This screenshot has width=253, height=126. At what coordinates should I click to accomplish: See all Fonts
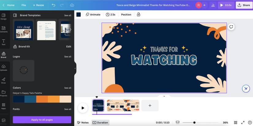67,109
